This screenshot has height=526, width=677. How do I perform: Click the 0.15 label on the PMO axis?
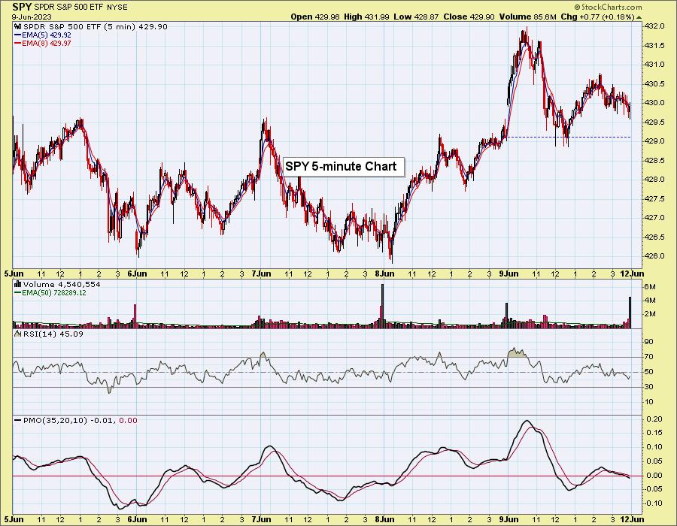tap(654, 433)
